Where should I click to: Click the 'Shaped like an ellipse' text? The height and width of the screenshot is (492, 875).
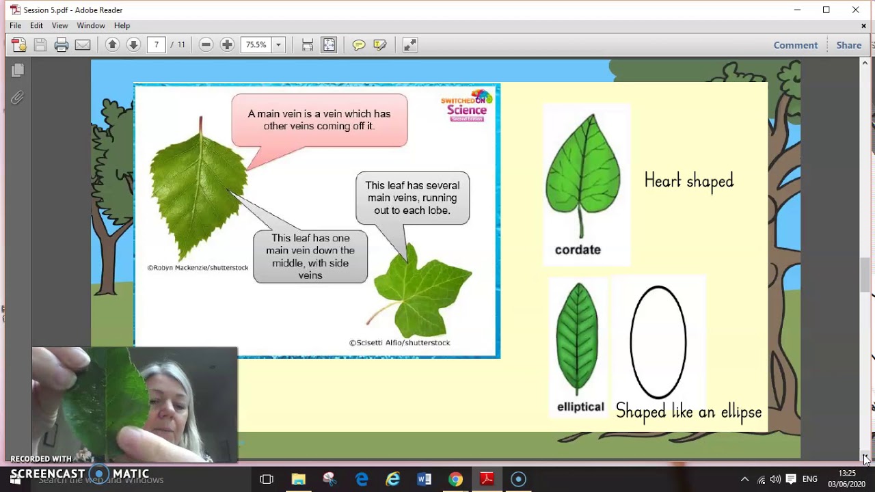point(688,411)
